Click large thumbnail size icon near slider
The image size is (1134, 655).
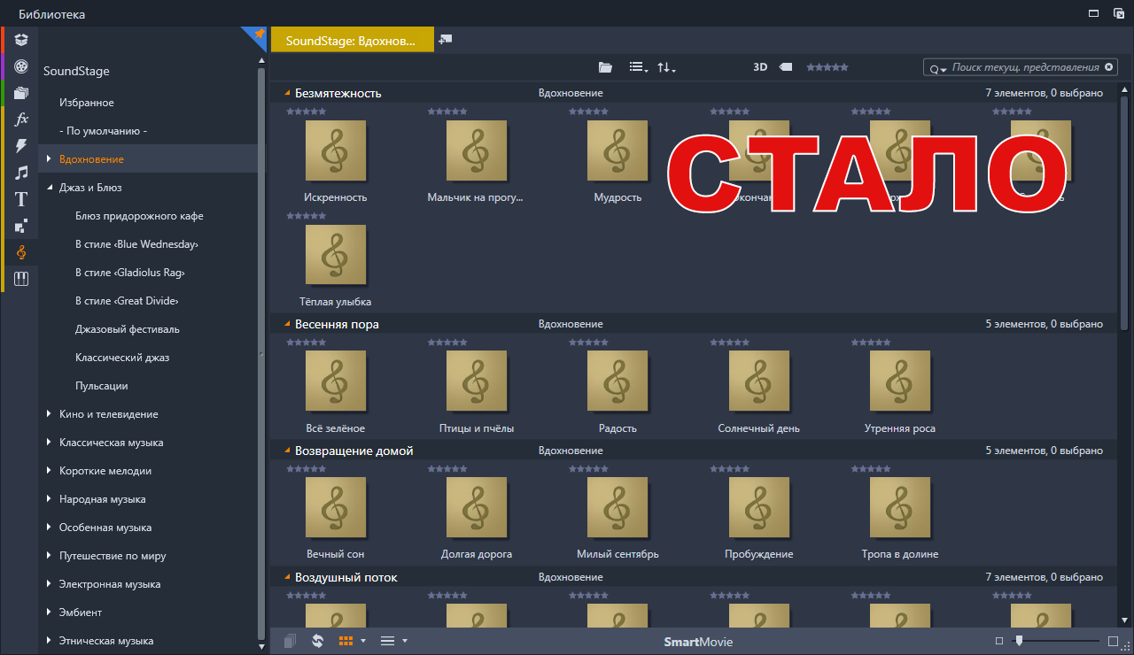click(x=1114, y=641)
